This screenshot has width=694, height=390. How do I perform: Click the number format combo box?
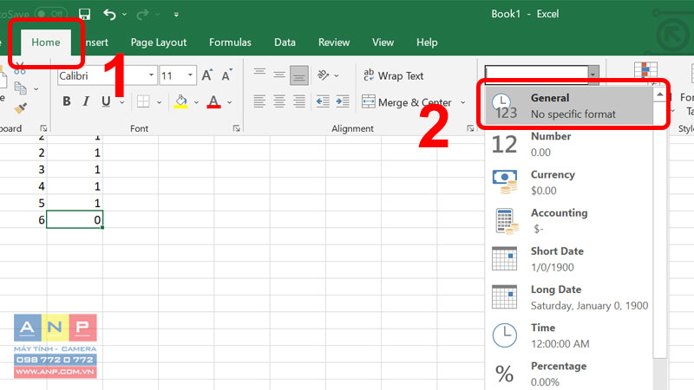click(536, 74)
